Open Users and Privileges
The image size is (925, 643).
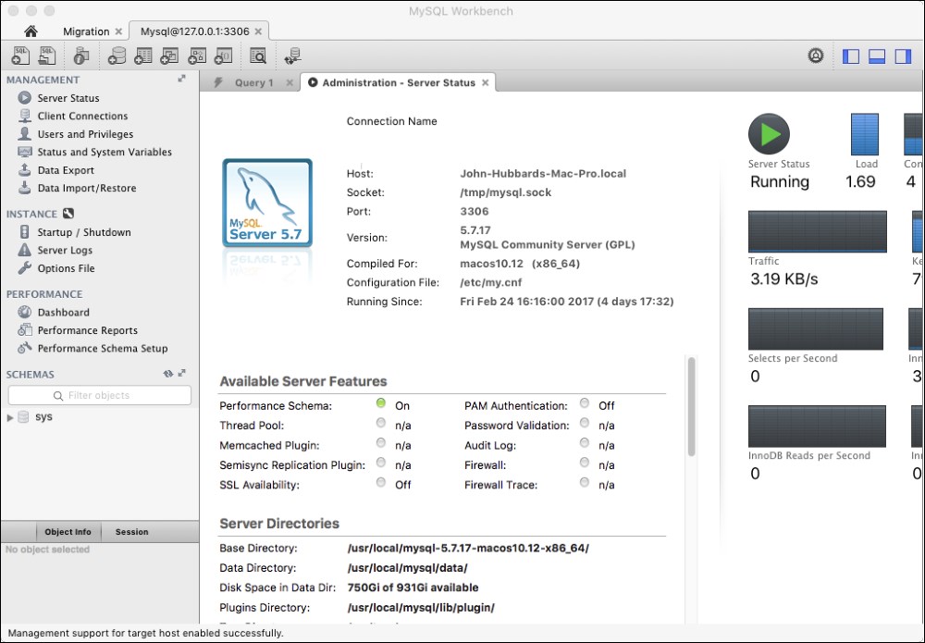tap(85, 134)
